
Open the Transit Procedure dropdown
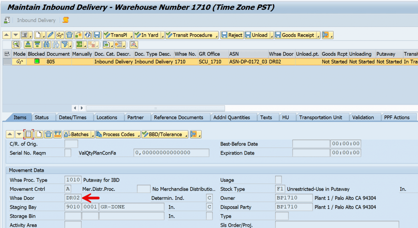pyautogui.click(x=216, y=36)
